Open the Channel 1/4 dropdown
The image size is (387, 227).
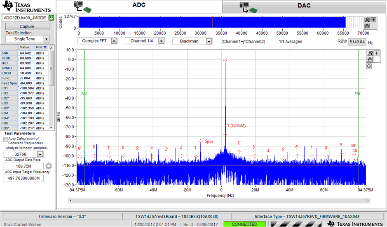(161, 41)
